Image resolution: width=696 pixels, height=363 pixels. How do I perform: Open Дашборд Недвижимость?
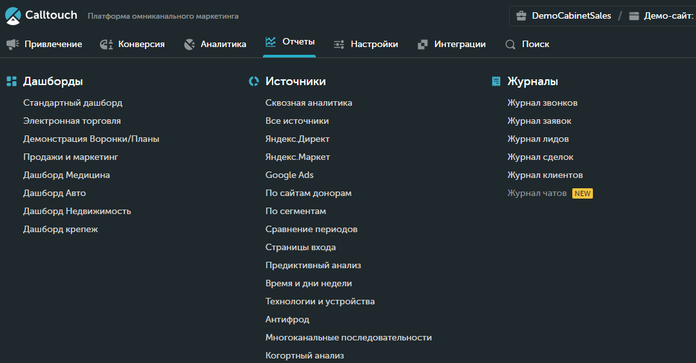pyautogui.click(x=77, y=211)
